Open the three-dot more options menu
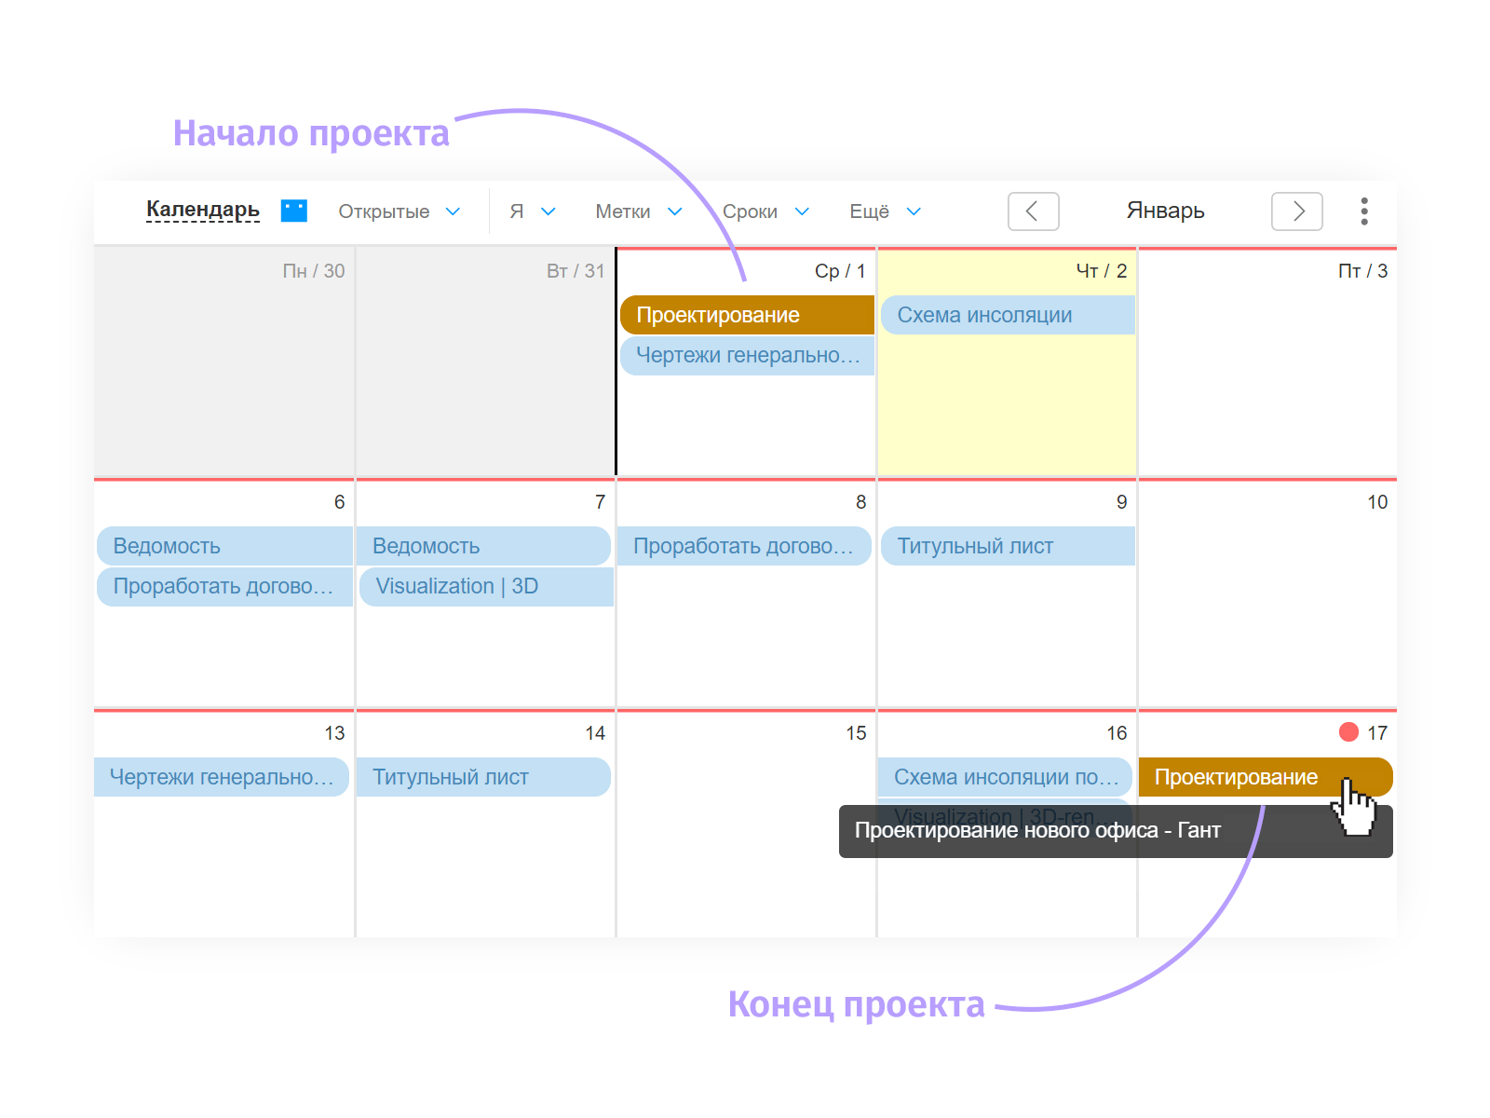Image resolution: width=1490 pixels, height=1118 pixels. [1364, 211]
